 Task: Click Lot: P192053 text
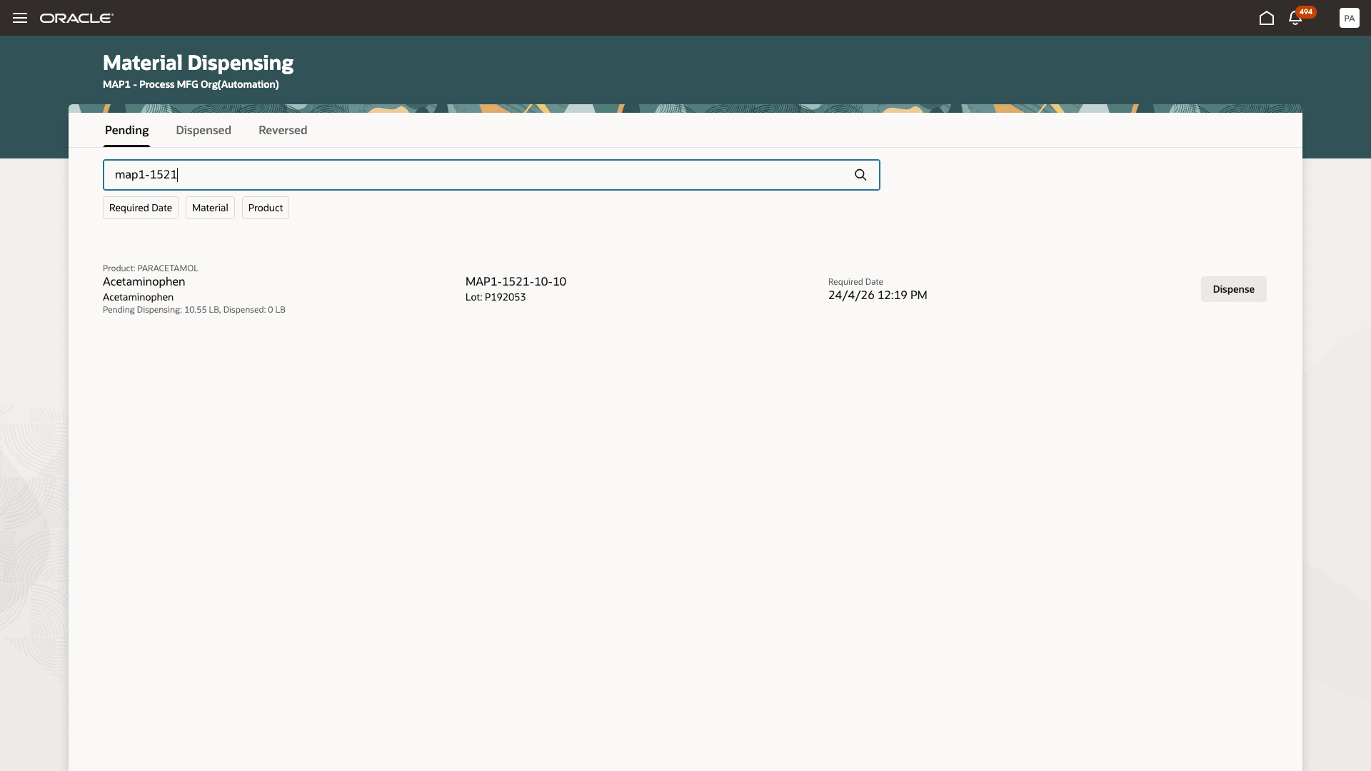coord(496,297)
